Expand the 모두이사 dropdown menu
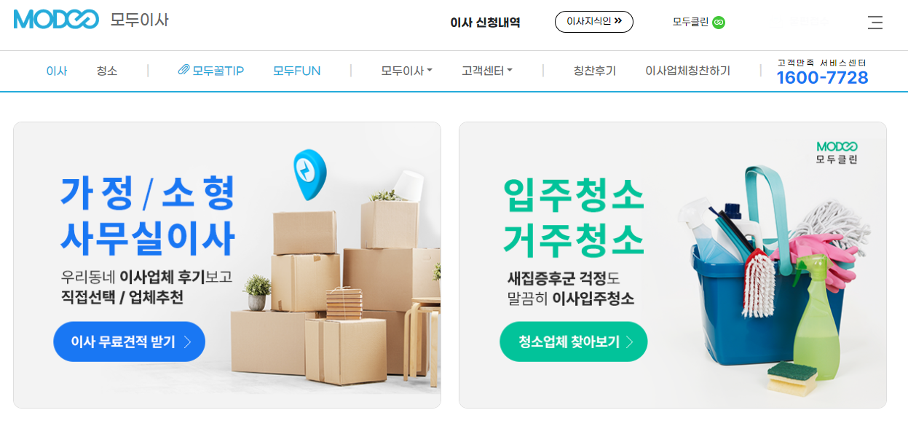 point(406,71)
